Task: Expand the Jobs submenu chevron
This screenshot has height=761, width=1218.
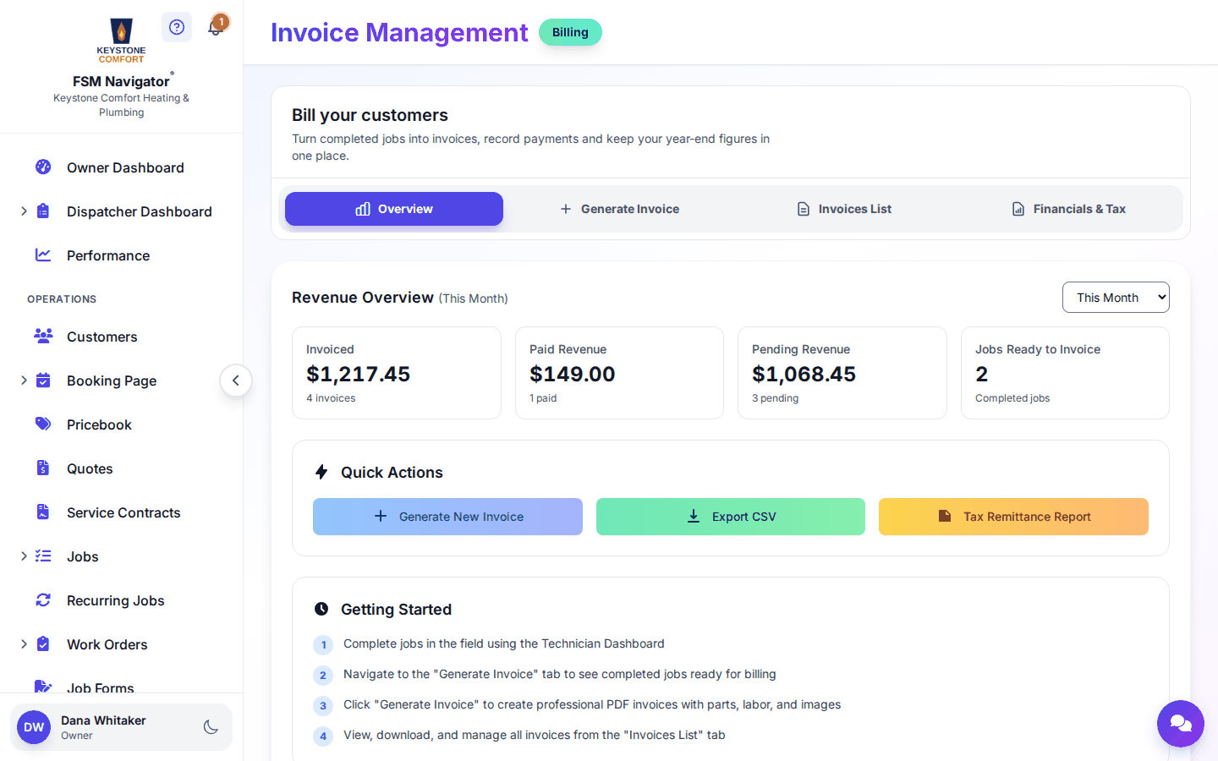Action: [24, 556]
